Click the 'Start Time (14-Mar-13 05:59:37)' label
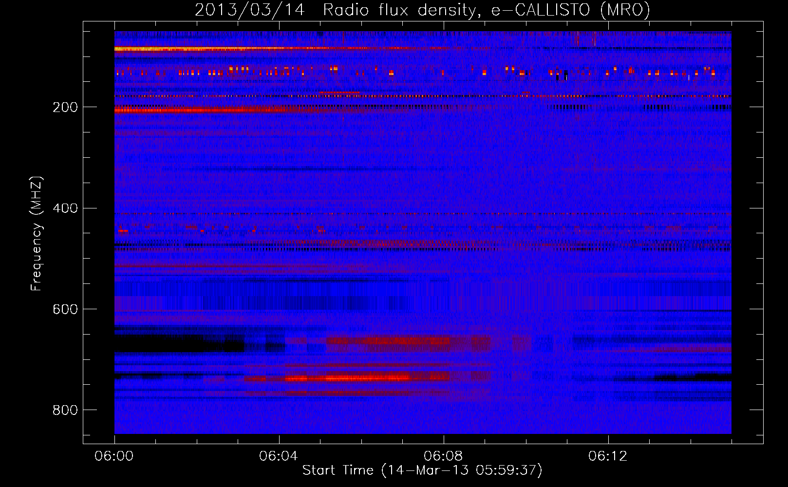Screen dimensions: 788x487 [x=422, y=470]
